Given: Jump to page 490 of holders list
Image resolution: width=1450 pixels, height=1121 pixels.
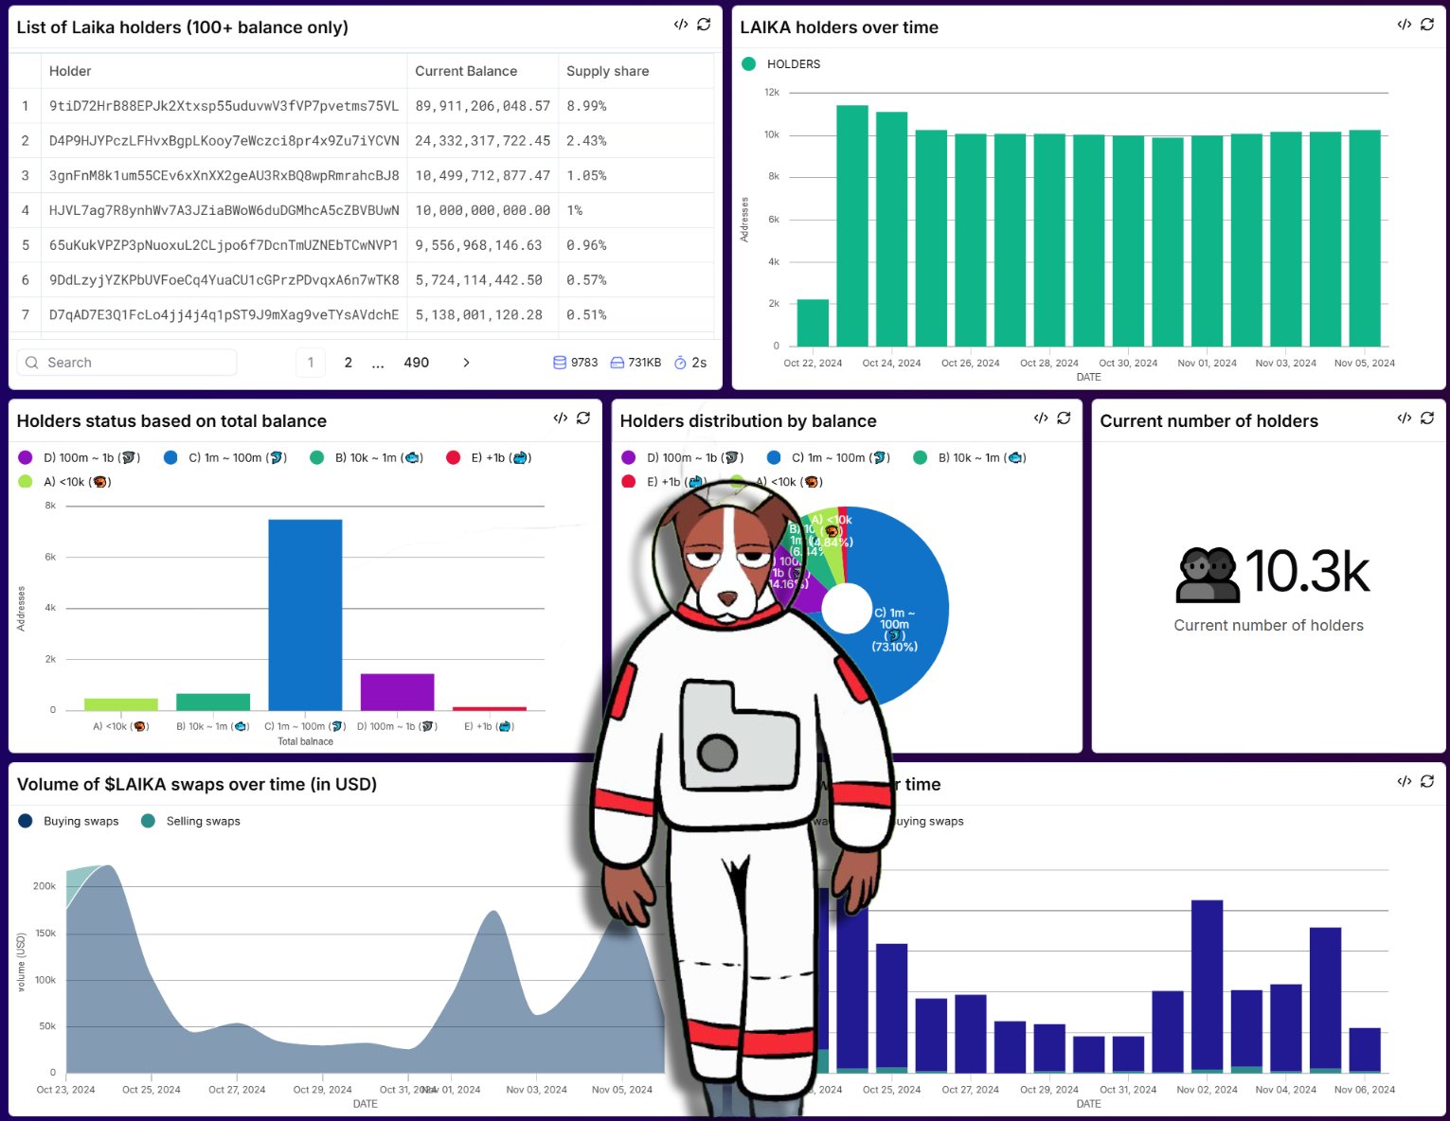Looking at the screenshot, I should [x=416, y=363].
